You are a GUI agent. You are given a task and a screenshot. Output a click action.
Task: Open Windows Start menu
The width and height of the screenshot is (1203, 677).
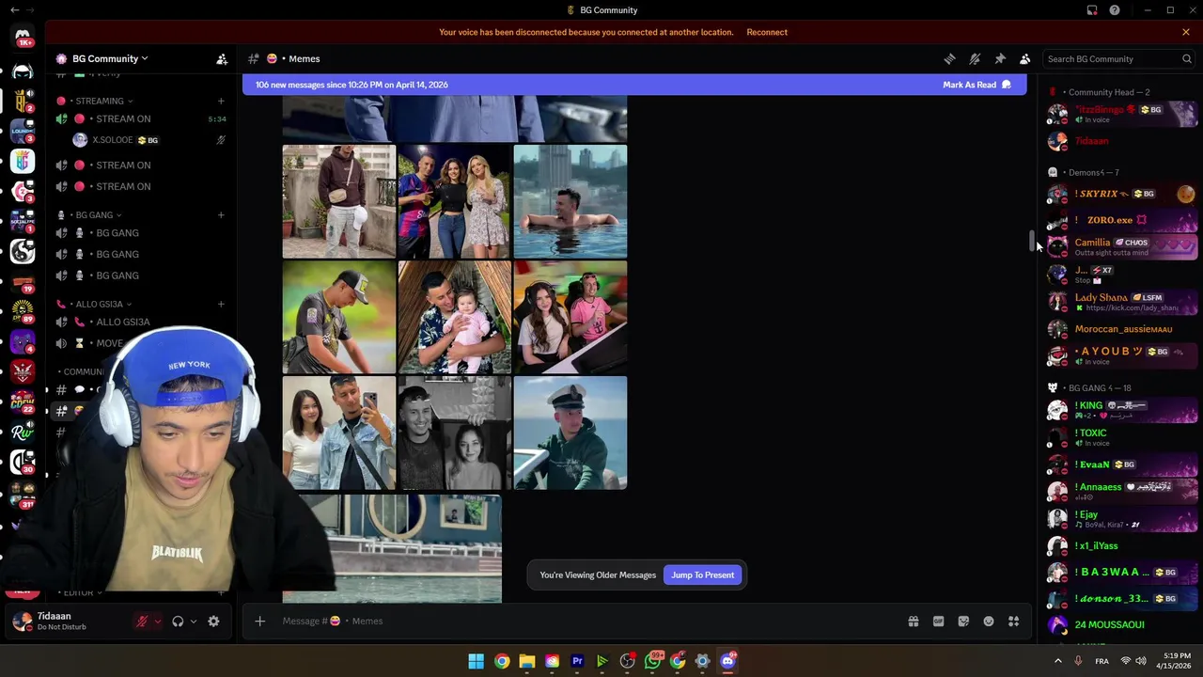[x=476, y=661]
